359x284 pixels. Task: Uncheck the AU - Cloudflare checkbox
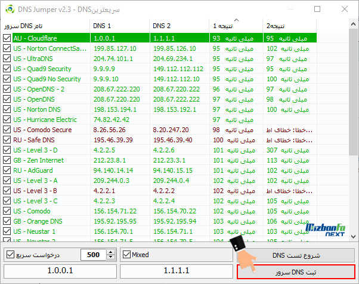pyautogui.click(x=7, y=38)
